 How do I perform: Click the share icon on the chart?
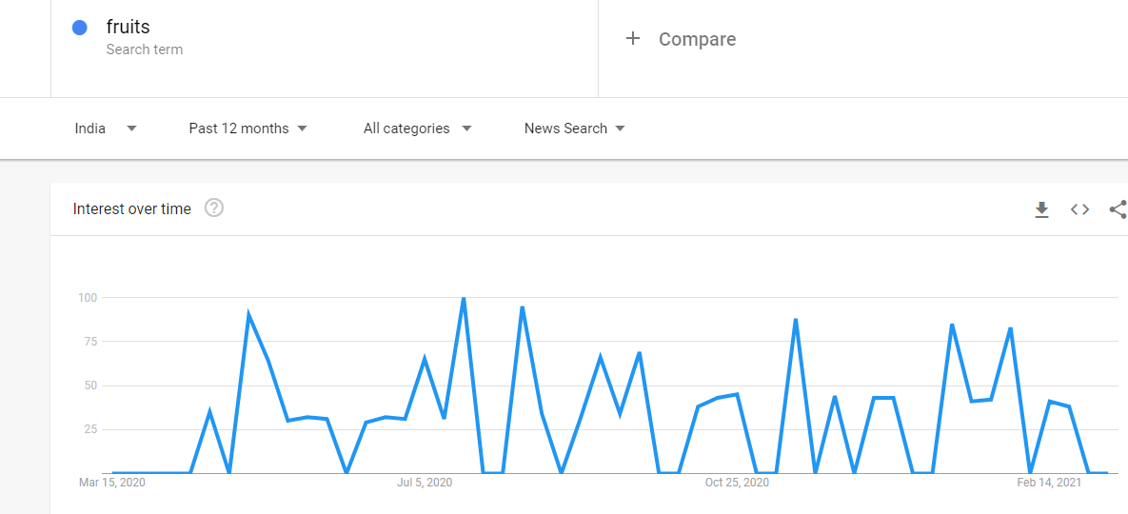pos(1118,209)
